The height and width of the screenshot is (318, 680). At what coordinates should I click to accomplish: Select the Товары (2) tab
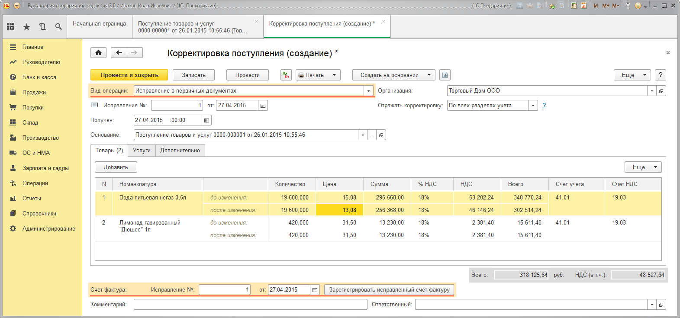point(109,151)
